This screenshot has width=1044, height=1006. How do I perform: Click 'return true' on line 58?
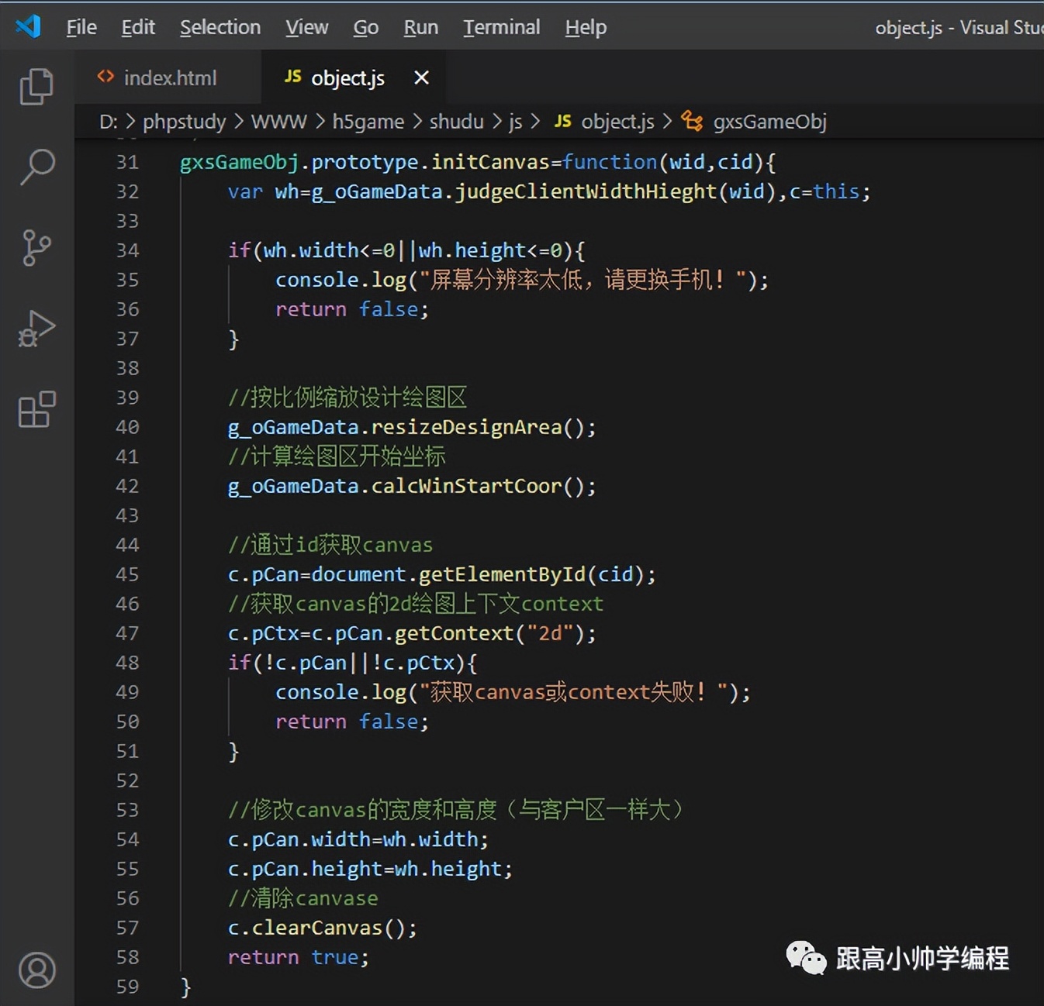(293, 957)
